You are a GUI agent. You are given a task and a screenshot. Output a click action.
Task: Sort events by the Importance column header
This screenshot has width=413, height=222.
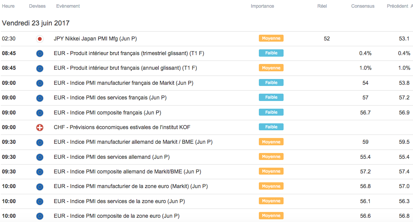tap(262, 6)
